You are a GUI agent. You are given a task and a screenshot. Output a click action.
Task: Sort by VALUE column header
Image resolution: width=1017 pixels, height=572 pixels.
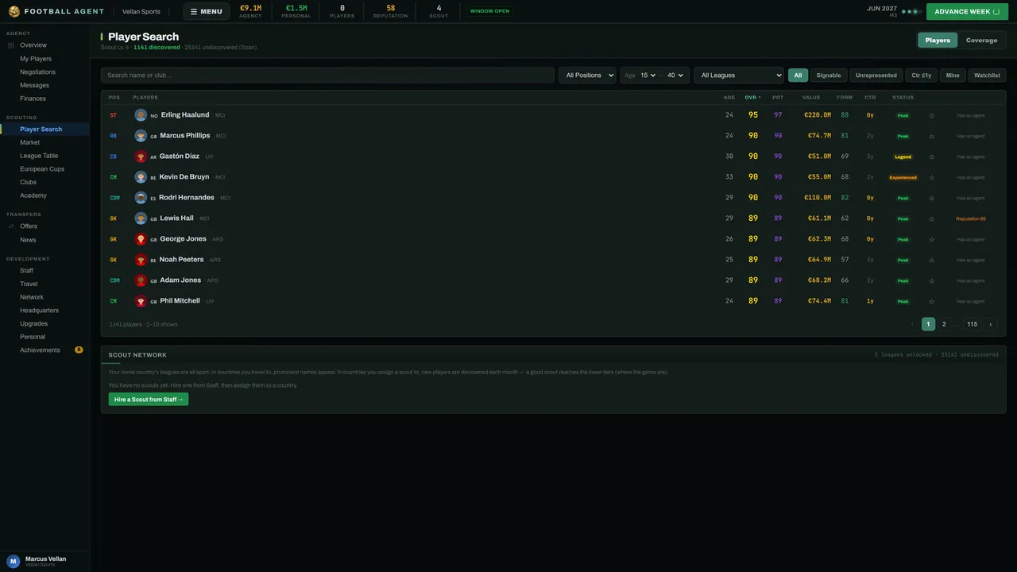pos(811,98)
